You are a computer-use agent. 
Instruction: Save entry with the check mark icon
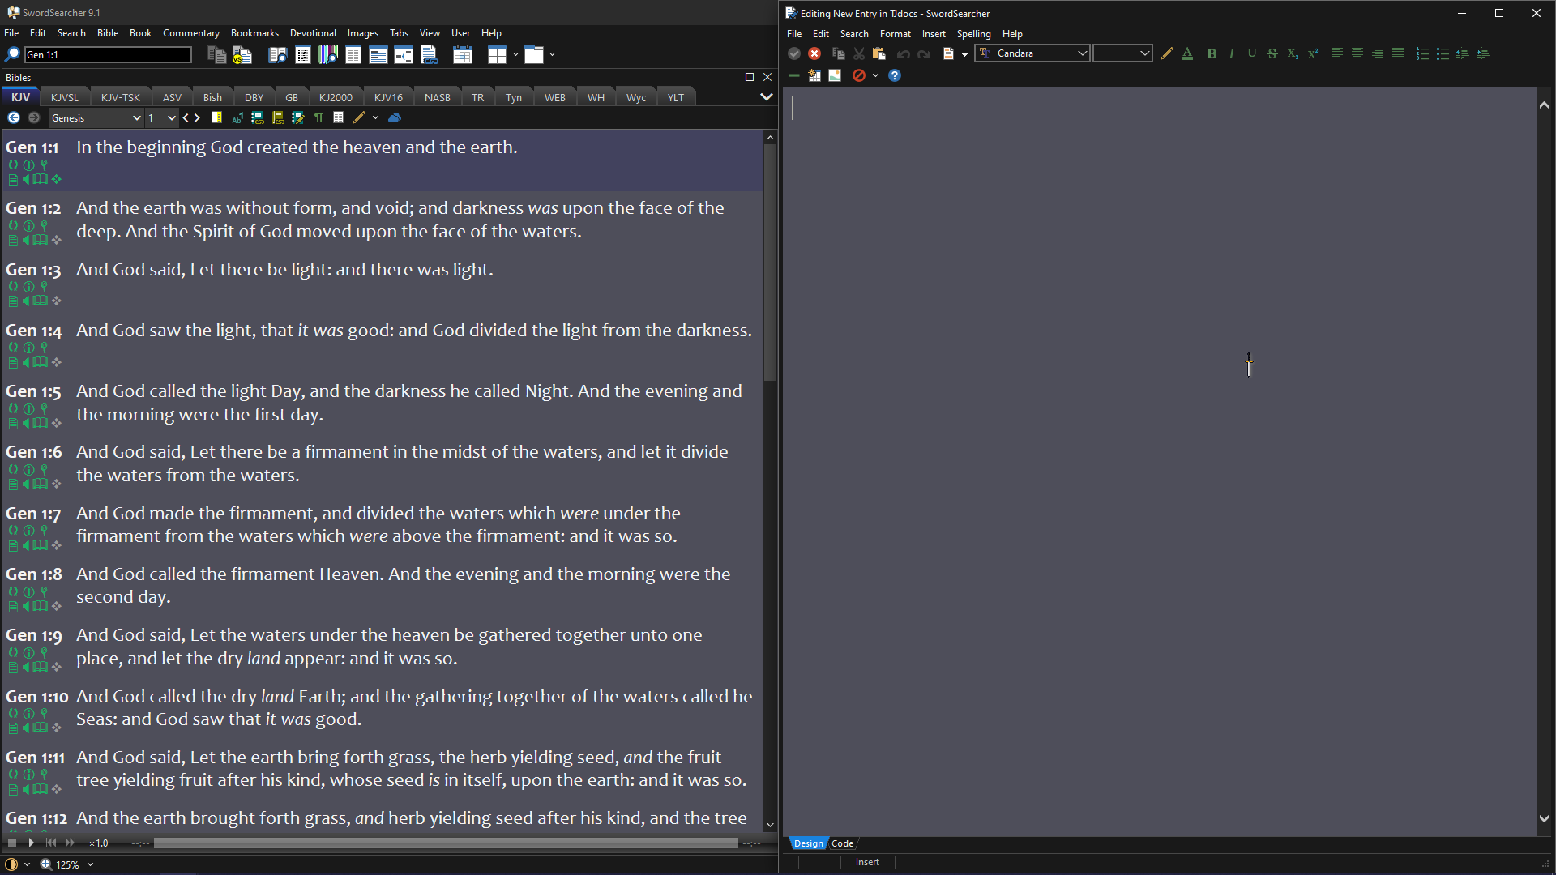click(794, 53)
